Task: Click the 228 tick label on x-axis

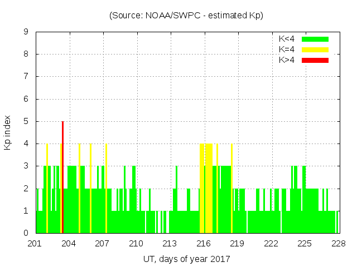Action: click(x=339, y=244)
